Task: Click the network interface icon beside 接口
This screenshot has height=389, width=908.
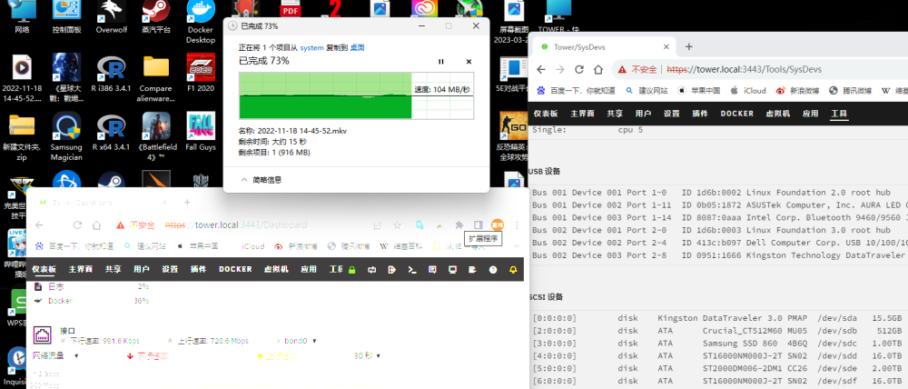Action: [44, 334]
